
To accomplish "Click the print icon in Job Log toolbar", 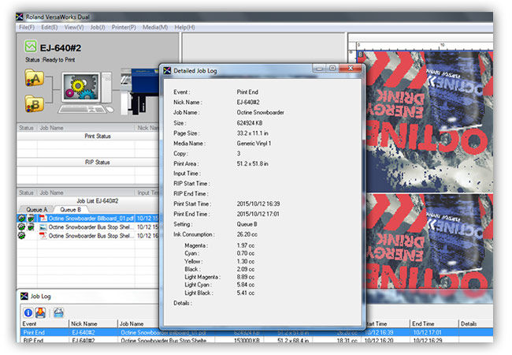I will [59, 312].
